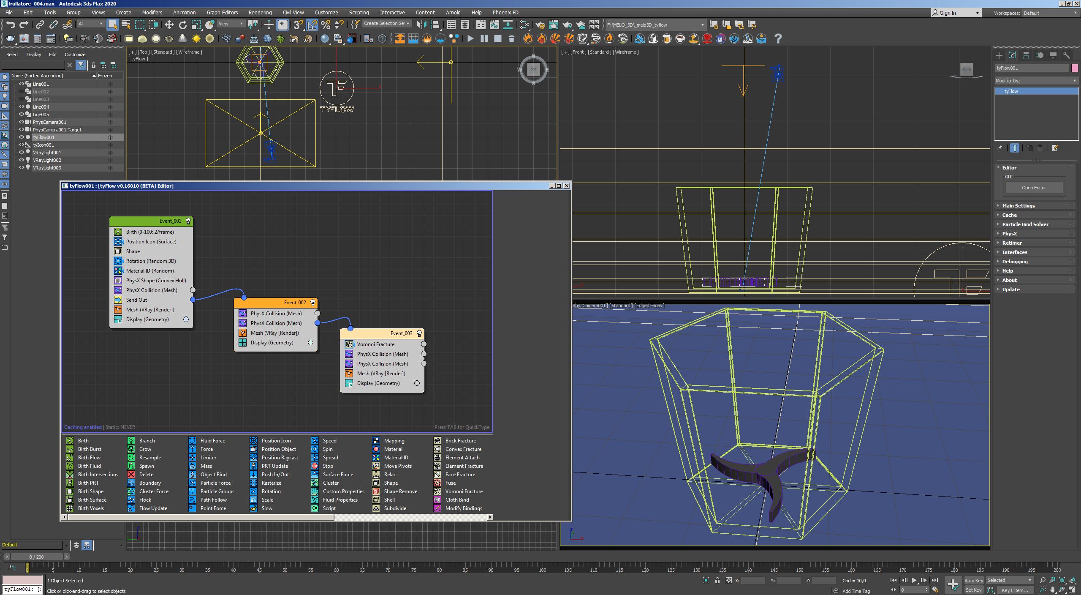Pick the Material operator in depot
Screen dimensions: 1081x595
click(388, 449)
